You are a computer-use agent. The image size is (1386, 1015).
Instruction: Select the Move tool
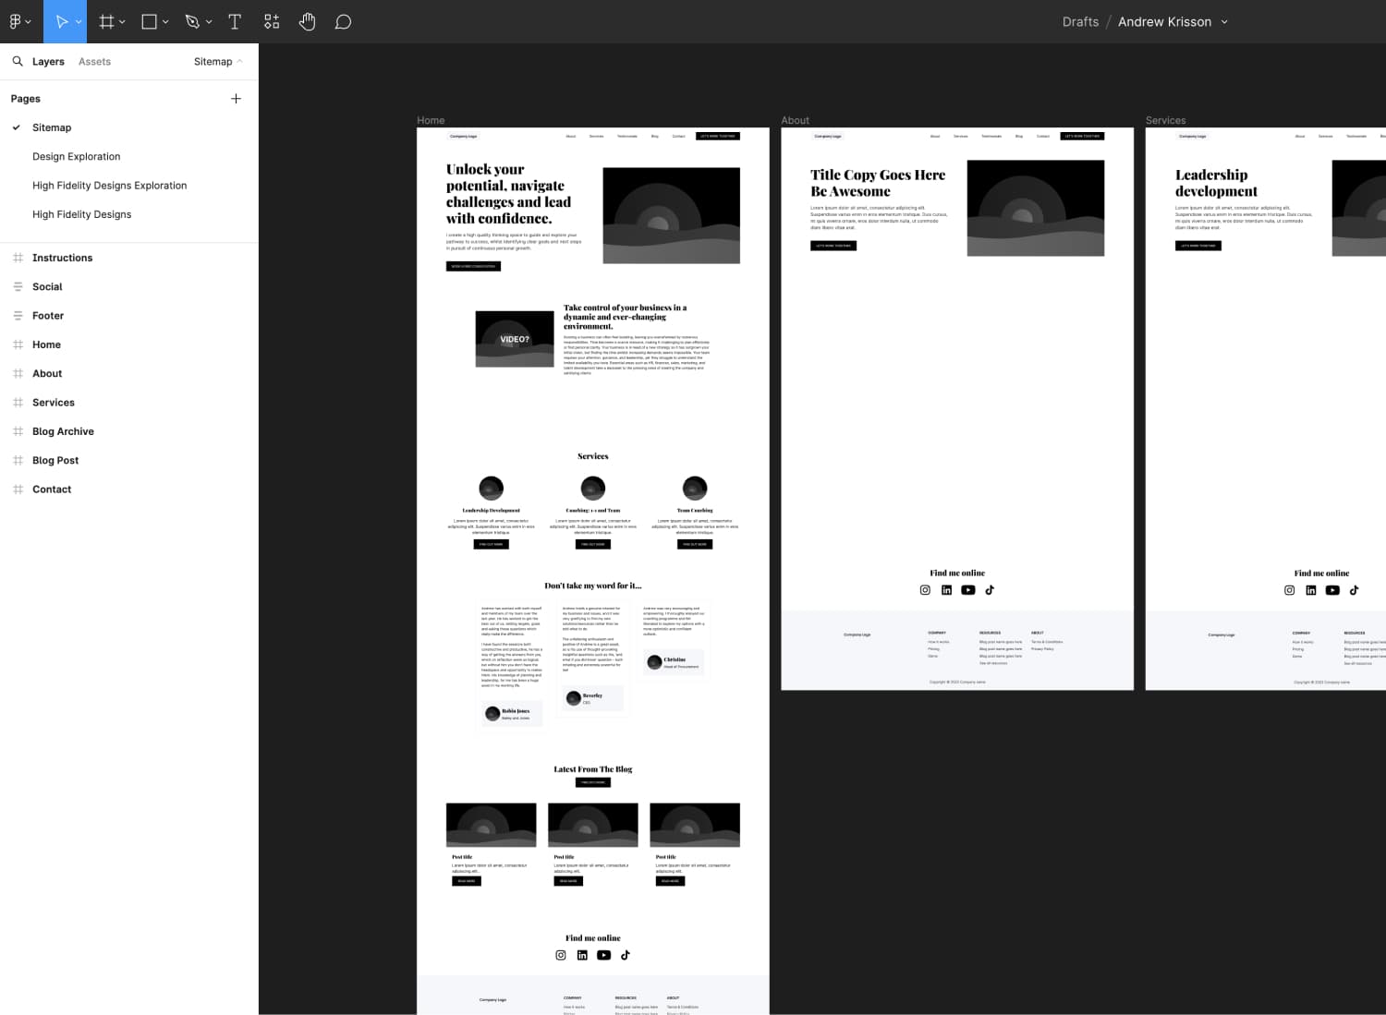tap(59, 20)
